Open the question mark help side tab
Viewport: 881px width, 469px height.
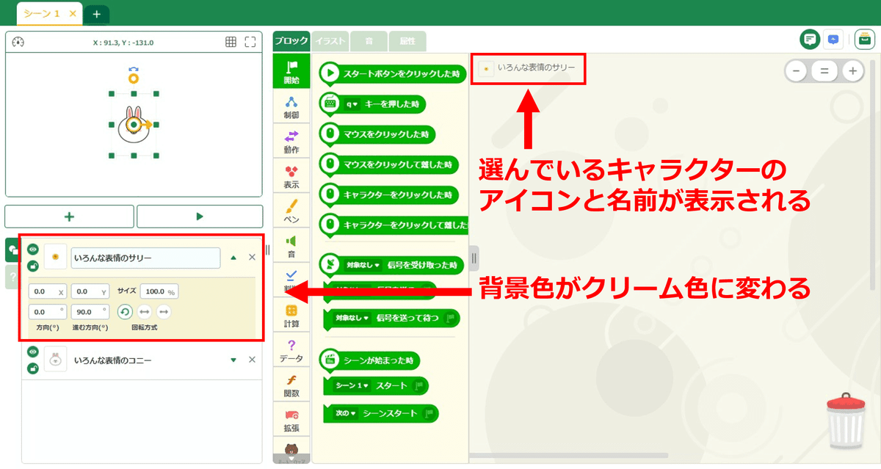12,277
